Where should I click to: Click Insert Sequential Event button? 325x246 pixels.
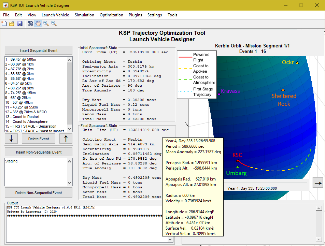click(x=39, y=50)
